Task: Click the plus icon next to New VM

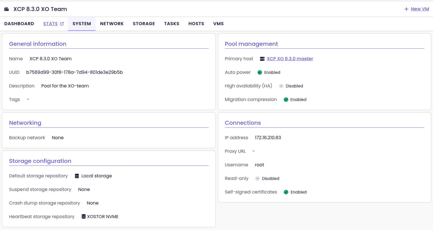Action: coord(406,9)
